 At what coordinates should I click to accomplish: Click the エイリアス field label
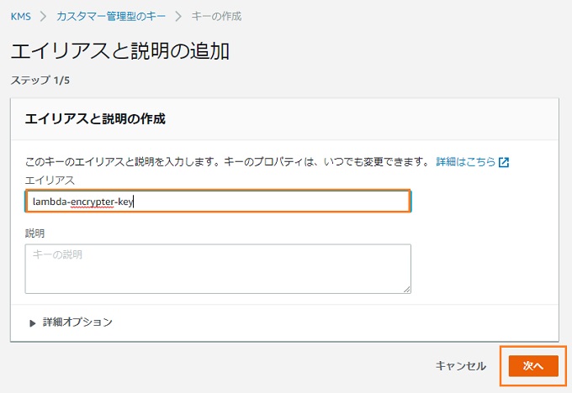pos(50,181)
